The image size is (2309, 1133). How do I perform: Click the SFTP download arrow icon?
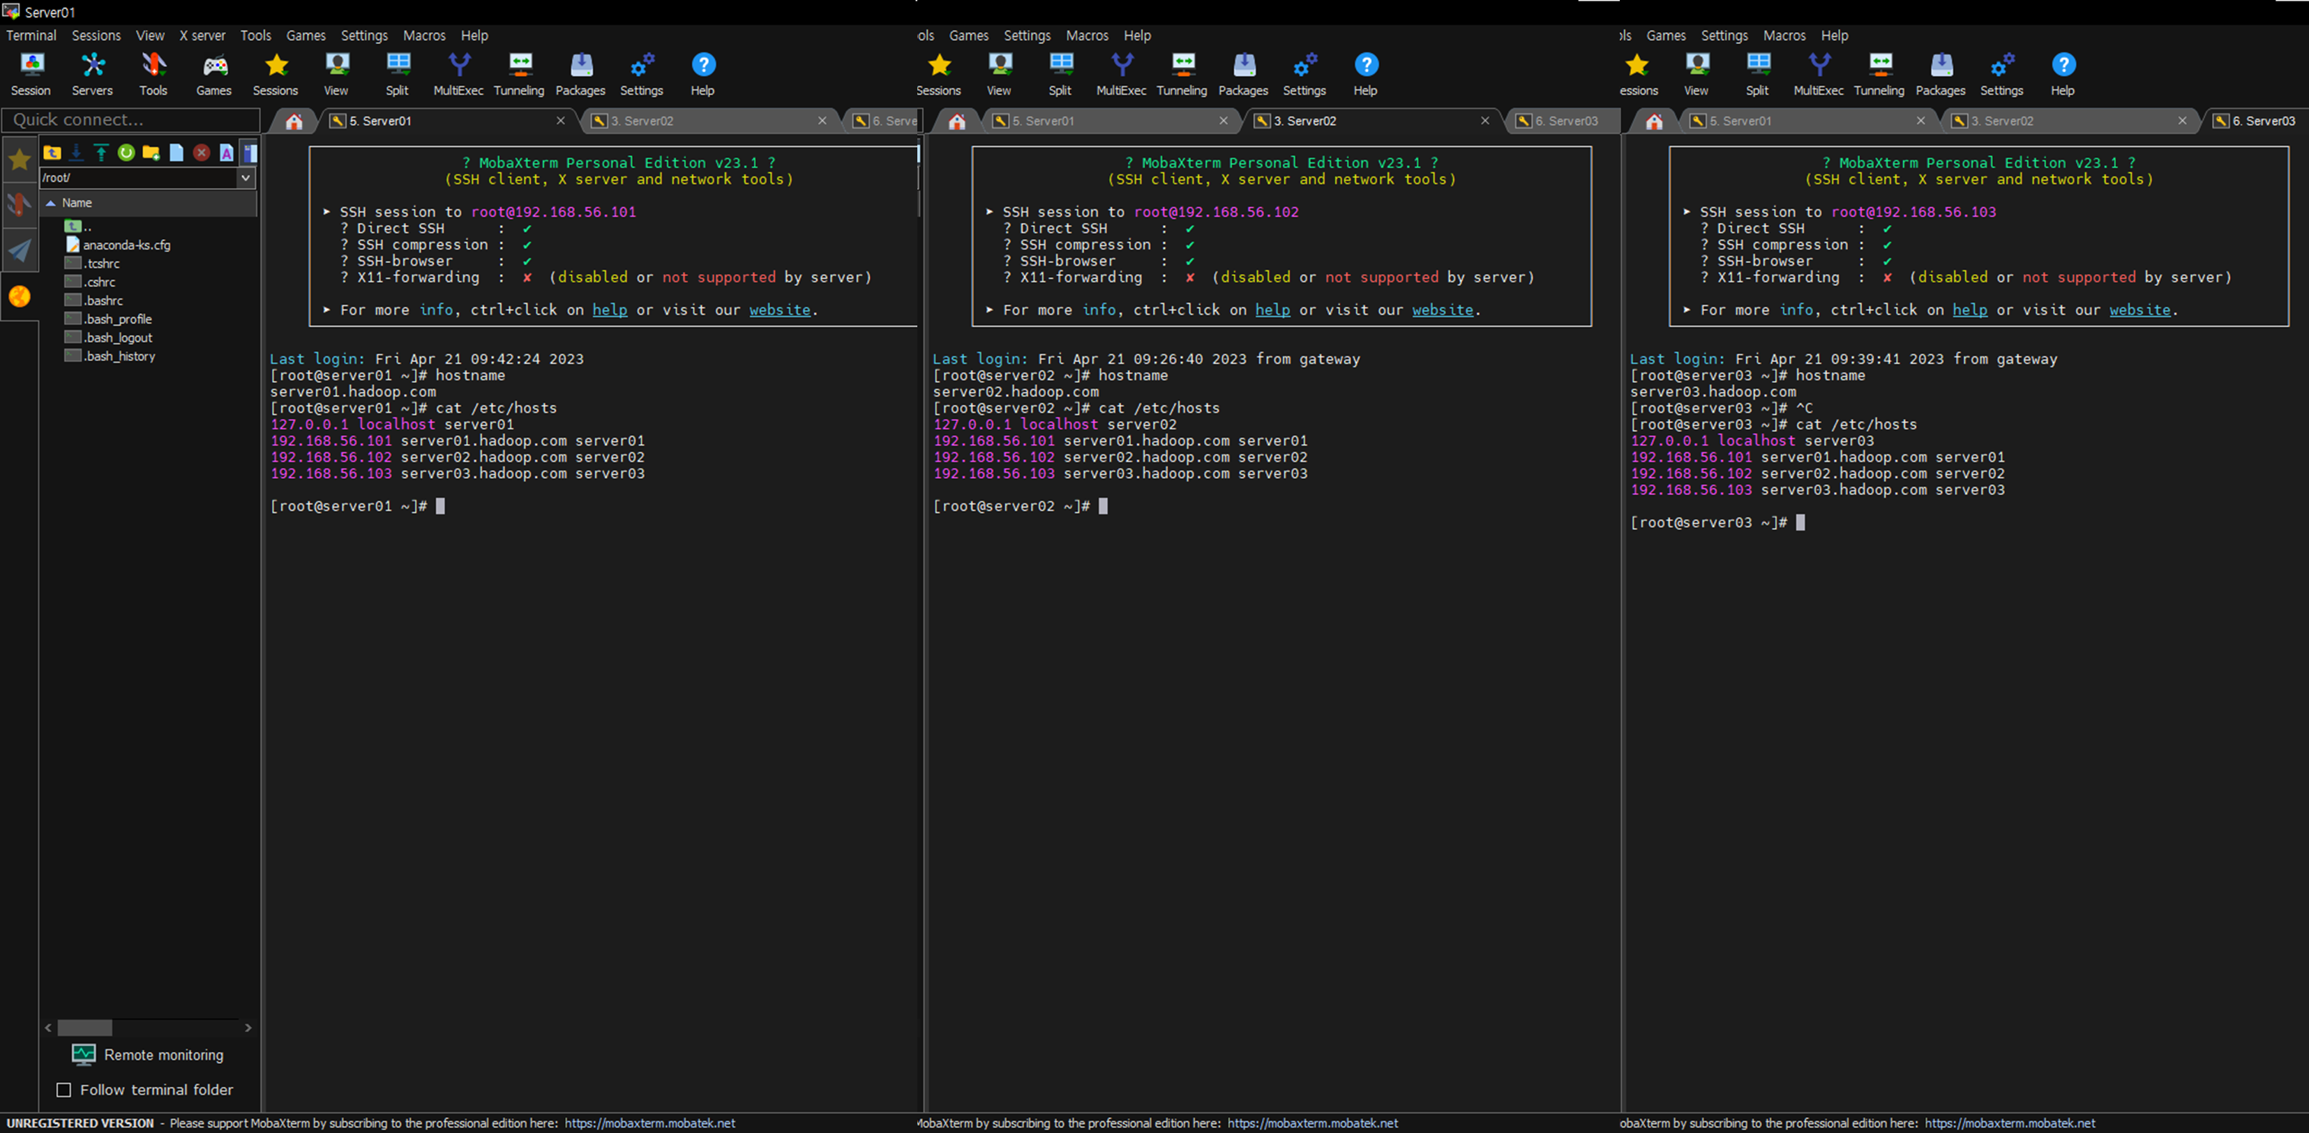tap(77, 153)
